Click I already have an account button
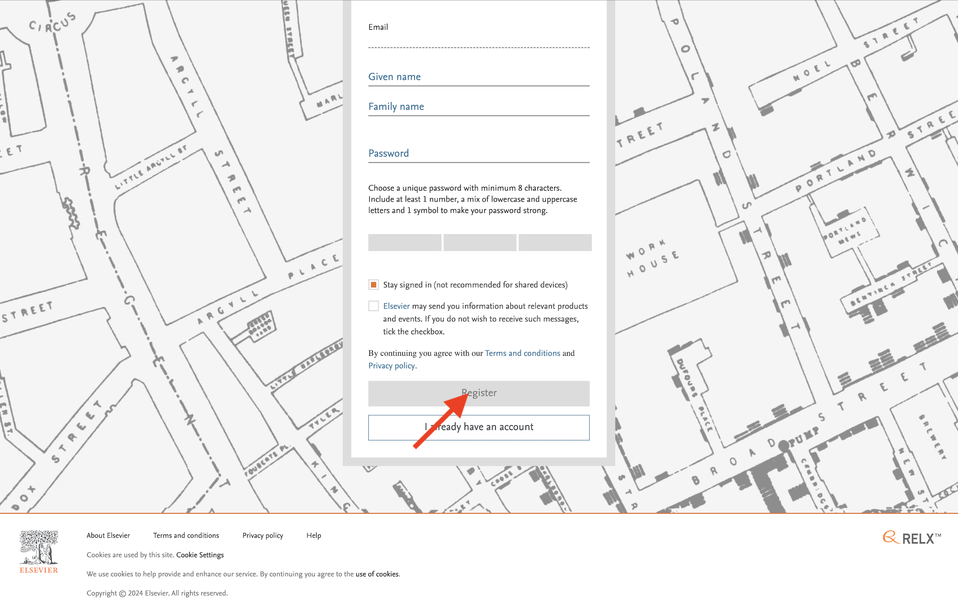 [x=479, y=428]
